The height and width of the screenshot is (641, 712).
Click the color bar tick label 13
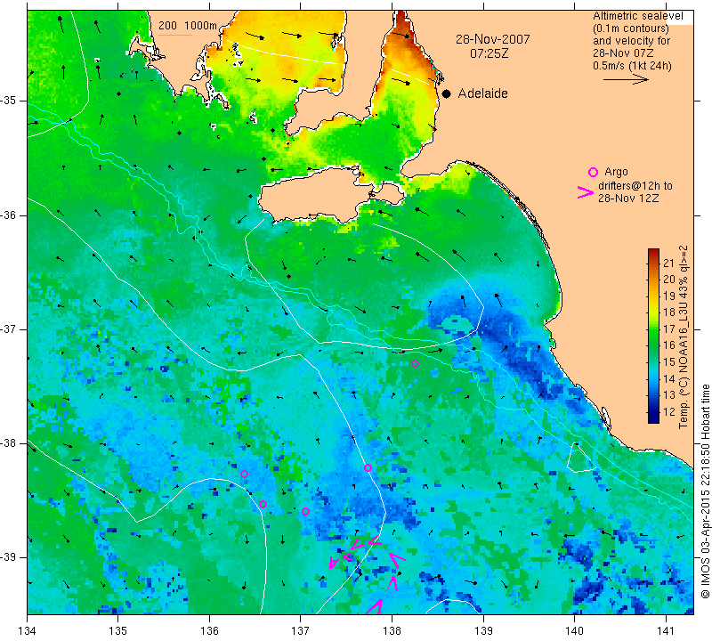[x=669, y=395]
